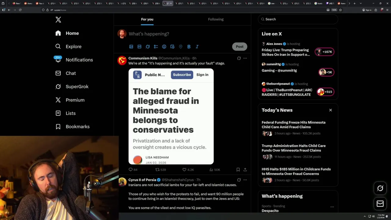Open floating messages button
The image size is (391, 220).
(380, 204)
